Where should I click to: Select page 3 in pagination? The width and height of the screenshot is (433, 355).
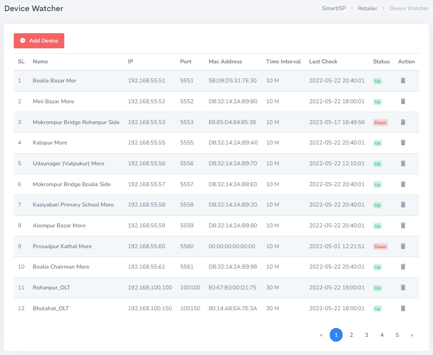pos(367,335)
